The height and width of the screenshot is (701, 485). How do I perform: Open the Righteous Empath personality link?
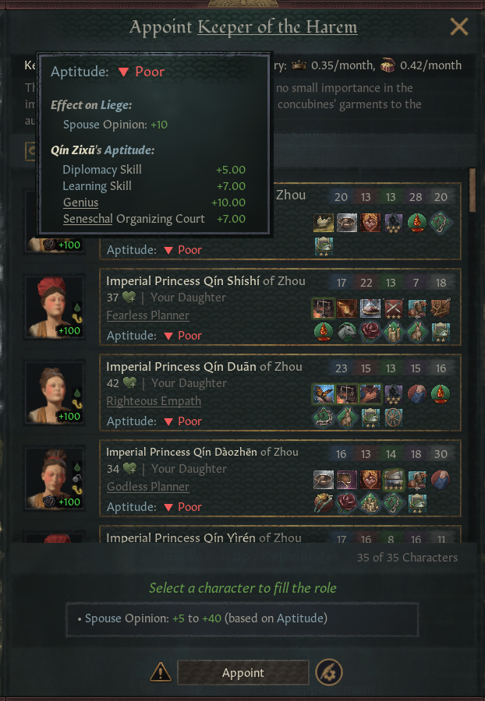[154, 401]
